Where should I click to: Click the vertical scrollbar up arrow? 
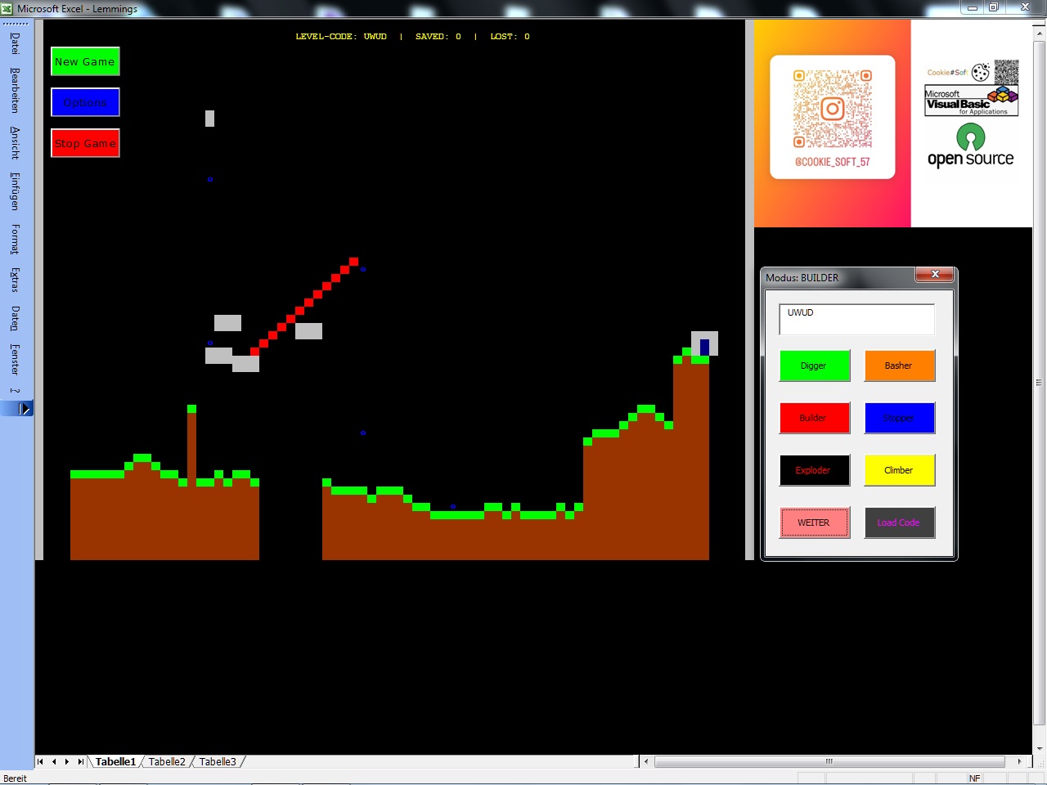coord(1040,35)
